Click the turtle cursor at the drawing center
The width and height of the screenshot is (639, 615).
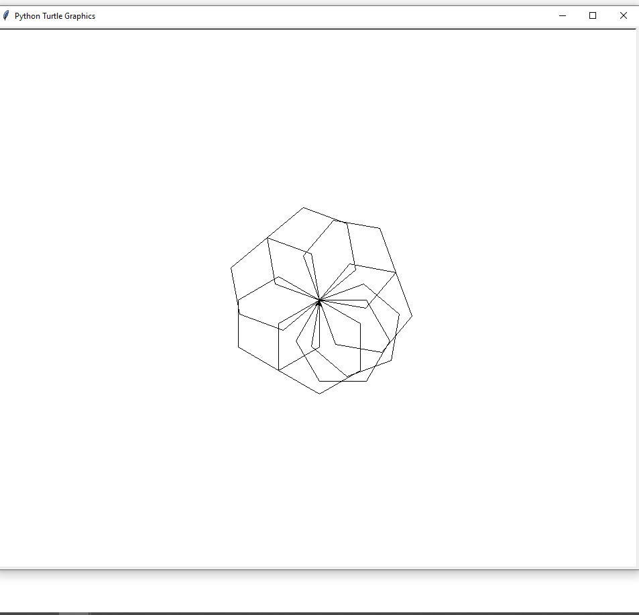(x=319, y=302)
